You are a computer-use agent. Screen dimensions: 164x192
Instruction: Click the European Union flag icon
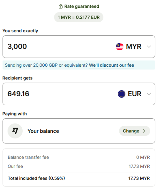(121, 94)
